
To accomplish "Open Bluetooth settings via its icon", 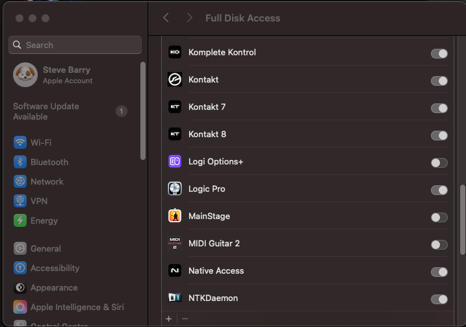I will (x=20, y=162).
